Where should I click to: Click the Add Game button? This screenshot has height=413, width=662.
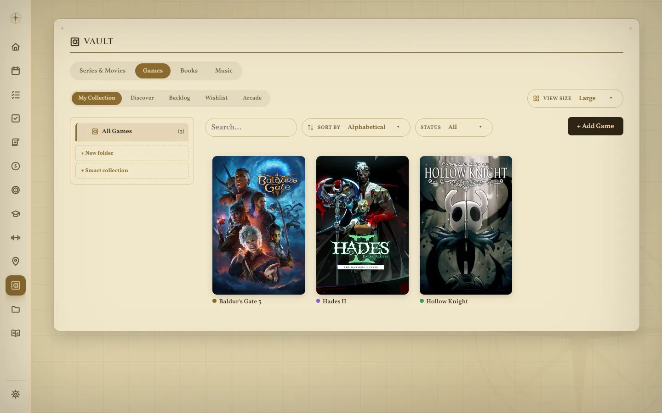tap(595, 126)
